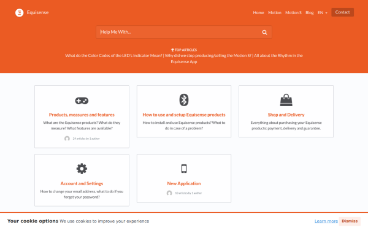Click the Shop and Delivery description text

[x=286, y=125]
